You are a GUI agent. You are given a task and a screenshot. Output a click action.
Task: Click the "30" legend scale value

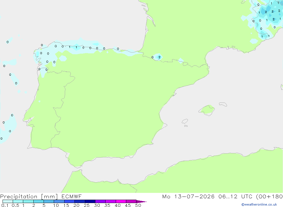click(97, 205)
